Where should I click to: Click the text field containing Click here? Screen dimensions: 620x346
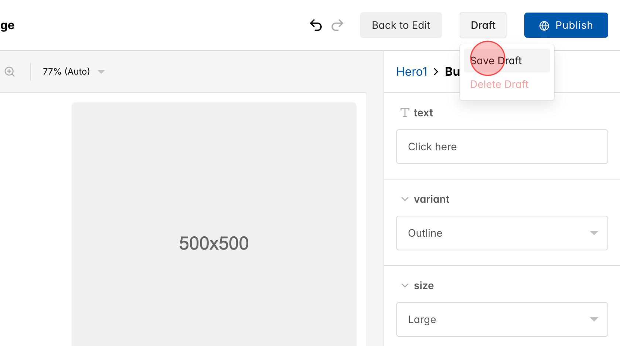(x=501, y=147)
